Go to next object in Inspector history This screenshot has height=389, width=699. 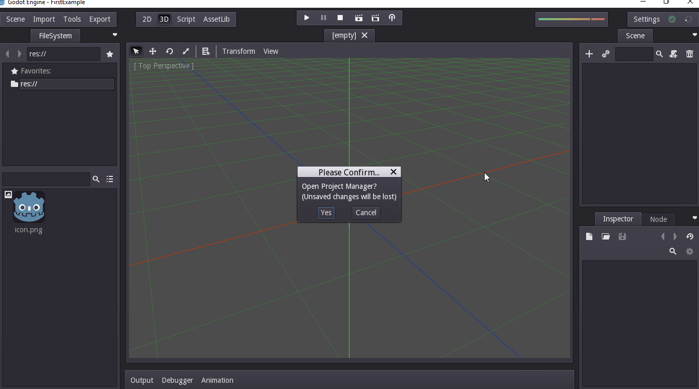(x=675, y=236)
